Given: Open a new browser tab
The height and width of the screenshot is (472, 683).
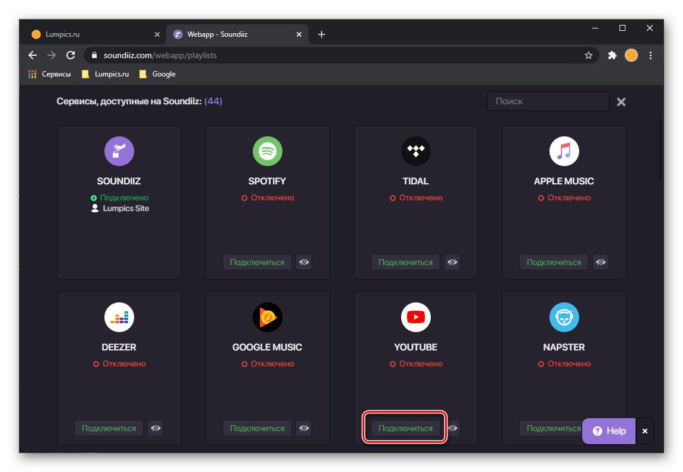Looking at the screenshot, I should (x=322, y=34).
